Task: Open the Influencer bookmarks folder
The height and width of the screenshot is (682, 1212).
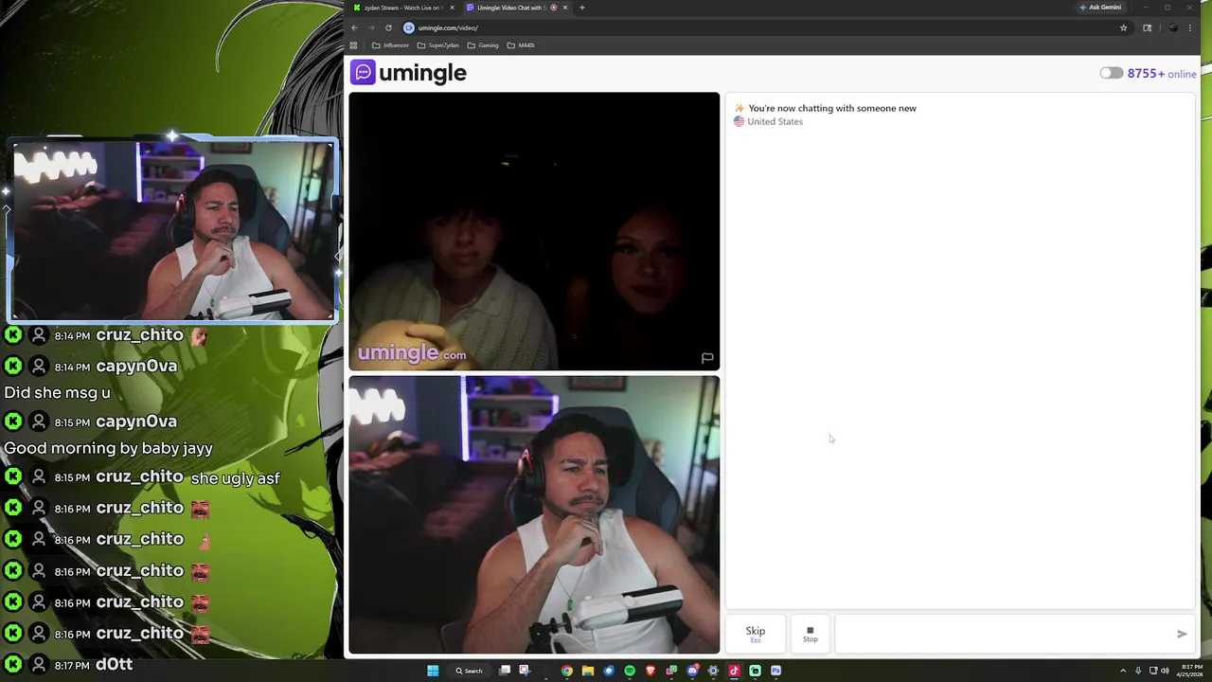Action: click(x=390, y=45)
